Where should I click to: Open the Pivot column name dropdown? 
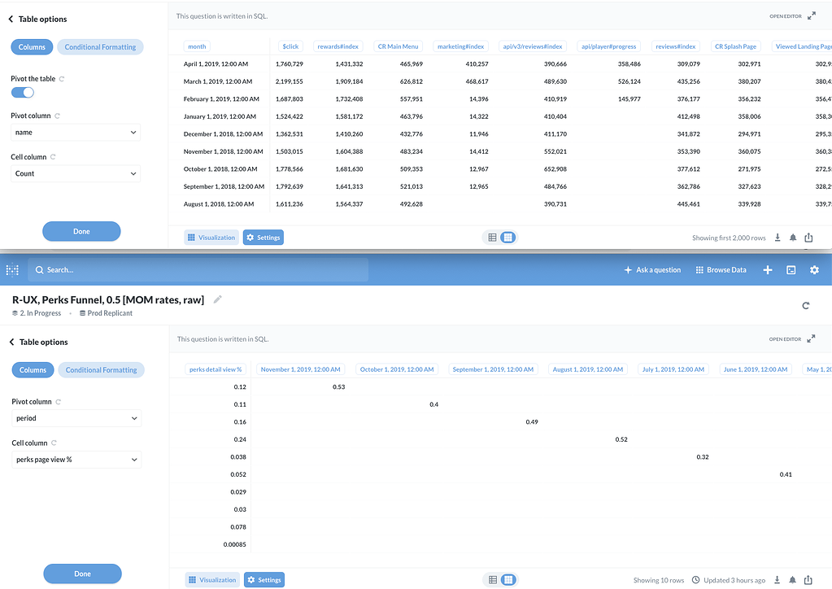75,132
